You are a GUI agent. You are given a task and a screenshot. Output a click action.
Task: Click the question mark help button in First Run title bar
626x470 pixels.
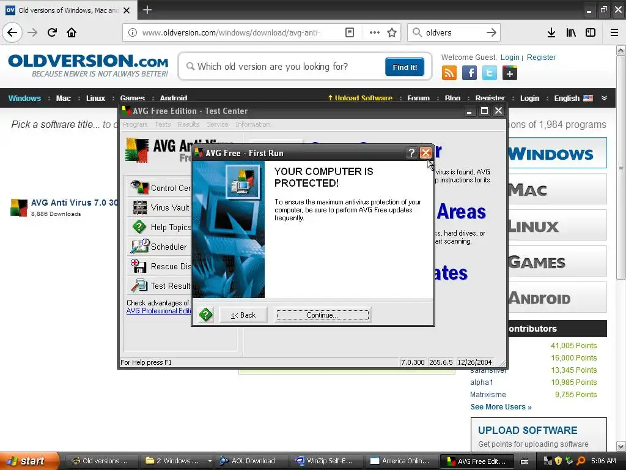coord(411,152)
